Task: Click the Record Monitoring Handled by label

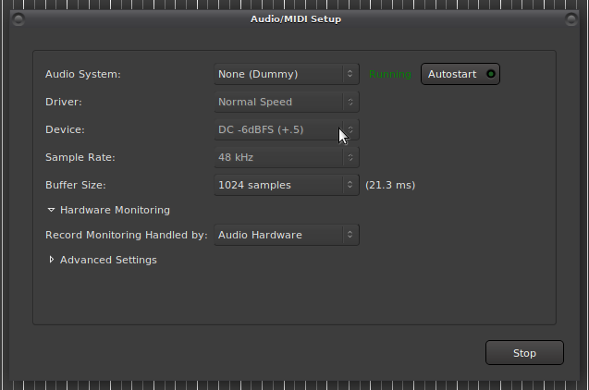Action: [x=126, y=235]
